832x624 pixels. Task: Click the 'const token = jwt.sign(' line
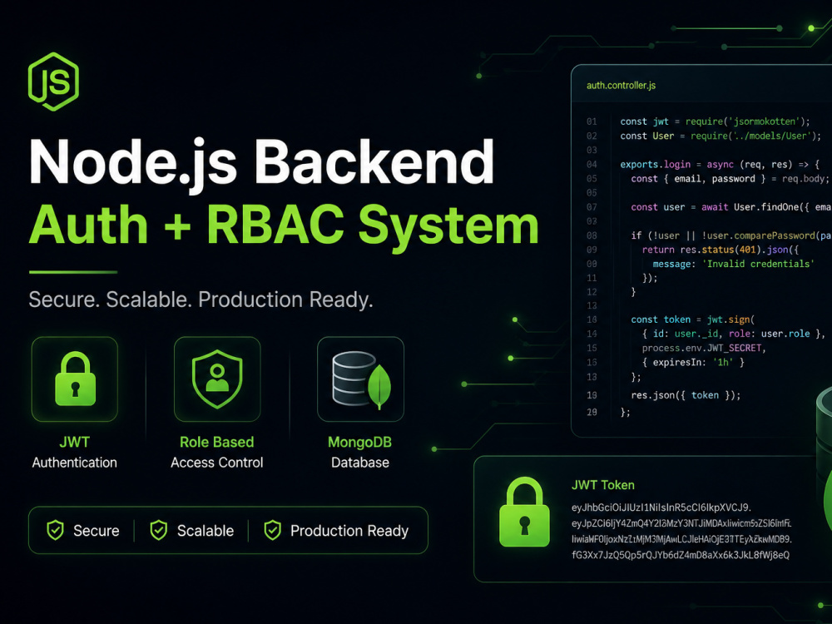(692, 319)
